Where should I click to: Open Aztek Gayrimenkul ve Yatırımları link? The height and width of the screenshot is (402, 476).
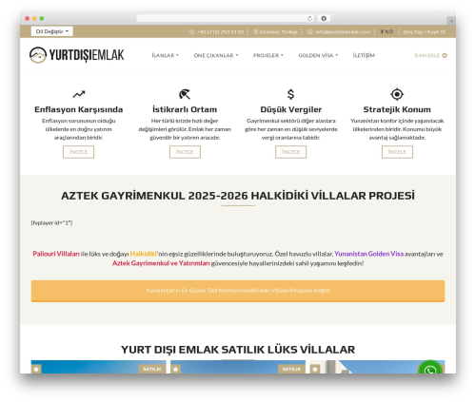coord(161,263)
